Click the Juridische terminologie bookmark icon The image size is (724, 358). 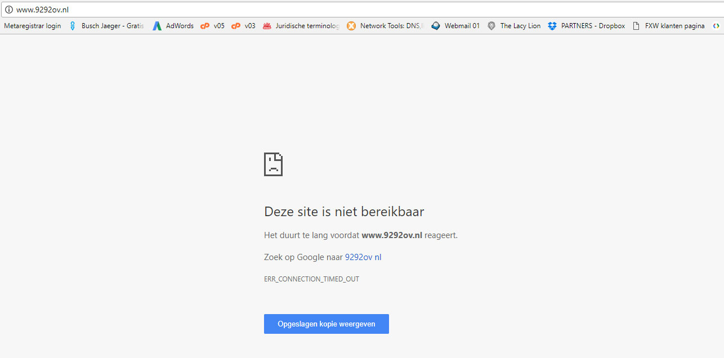[267, 26]
